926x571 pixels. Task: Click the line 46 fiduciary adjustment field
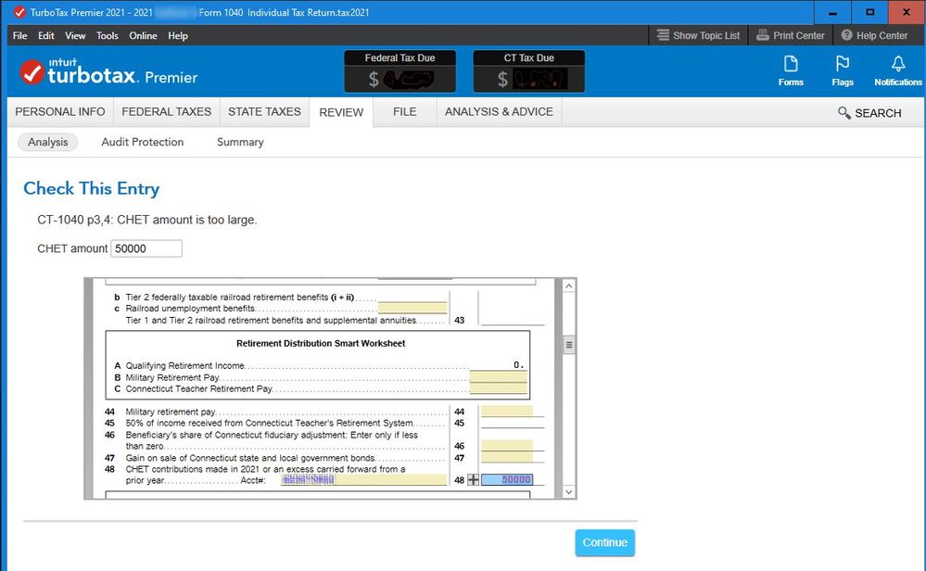coord(507,445)
